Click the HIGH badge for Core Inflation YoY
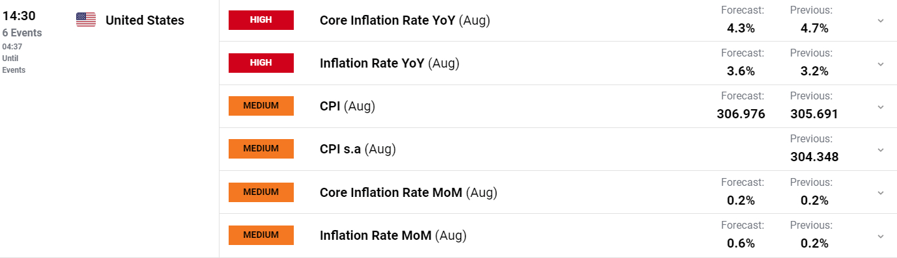Screen dimensions: 897x258 pos(261,20)
